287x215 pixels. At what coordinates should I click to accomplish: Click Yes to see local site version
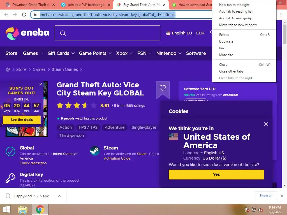tap(216, 174)
